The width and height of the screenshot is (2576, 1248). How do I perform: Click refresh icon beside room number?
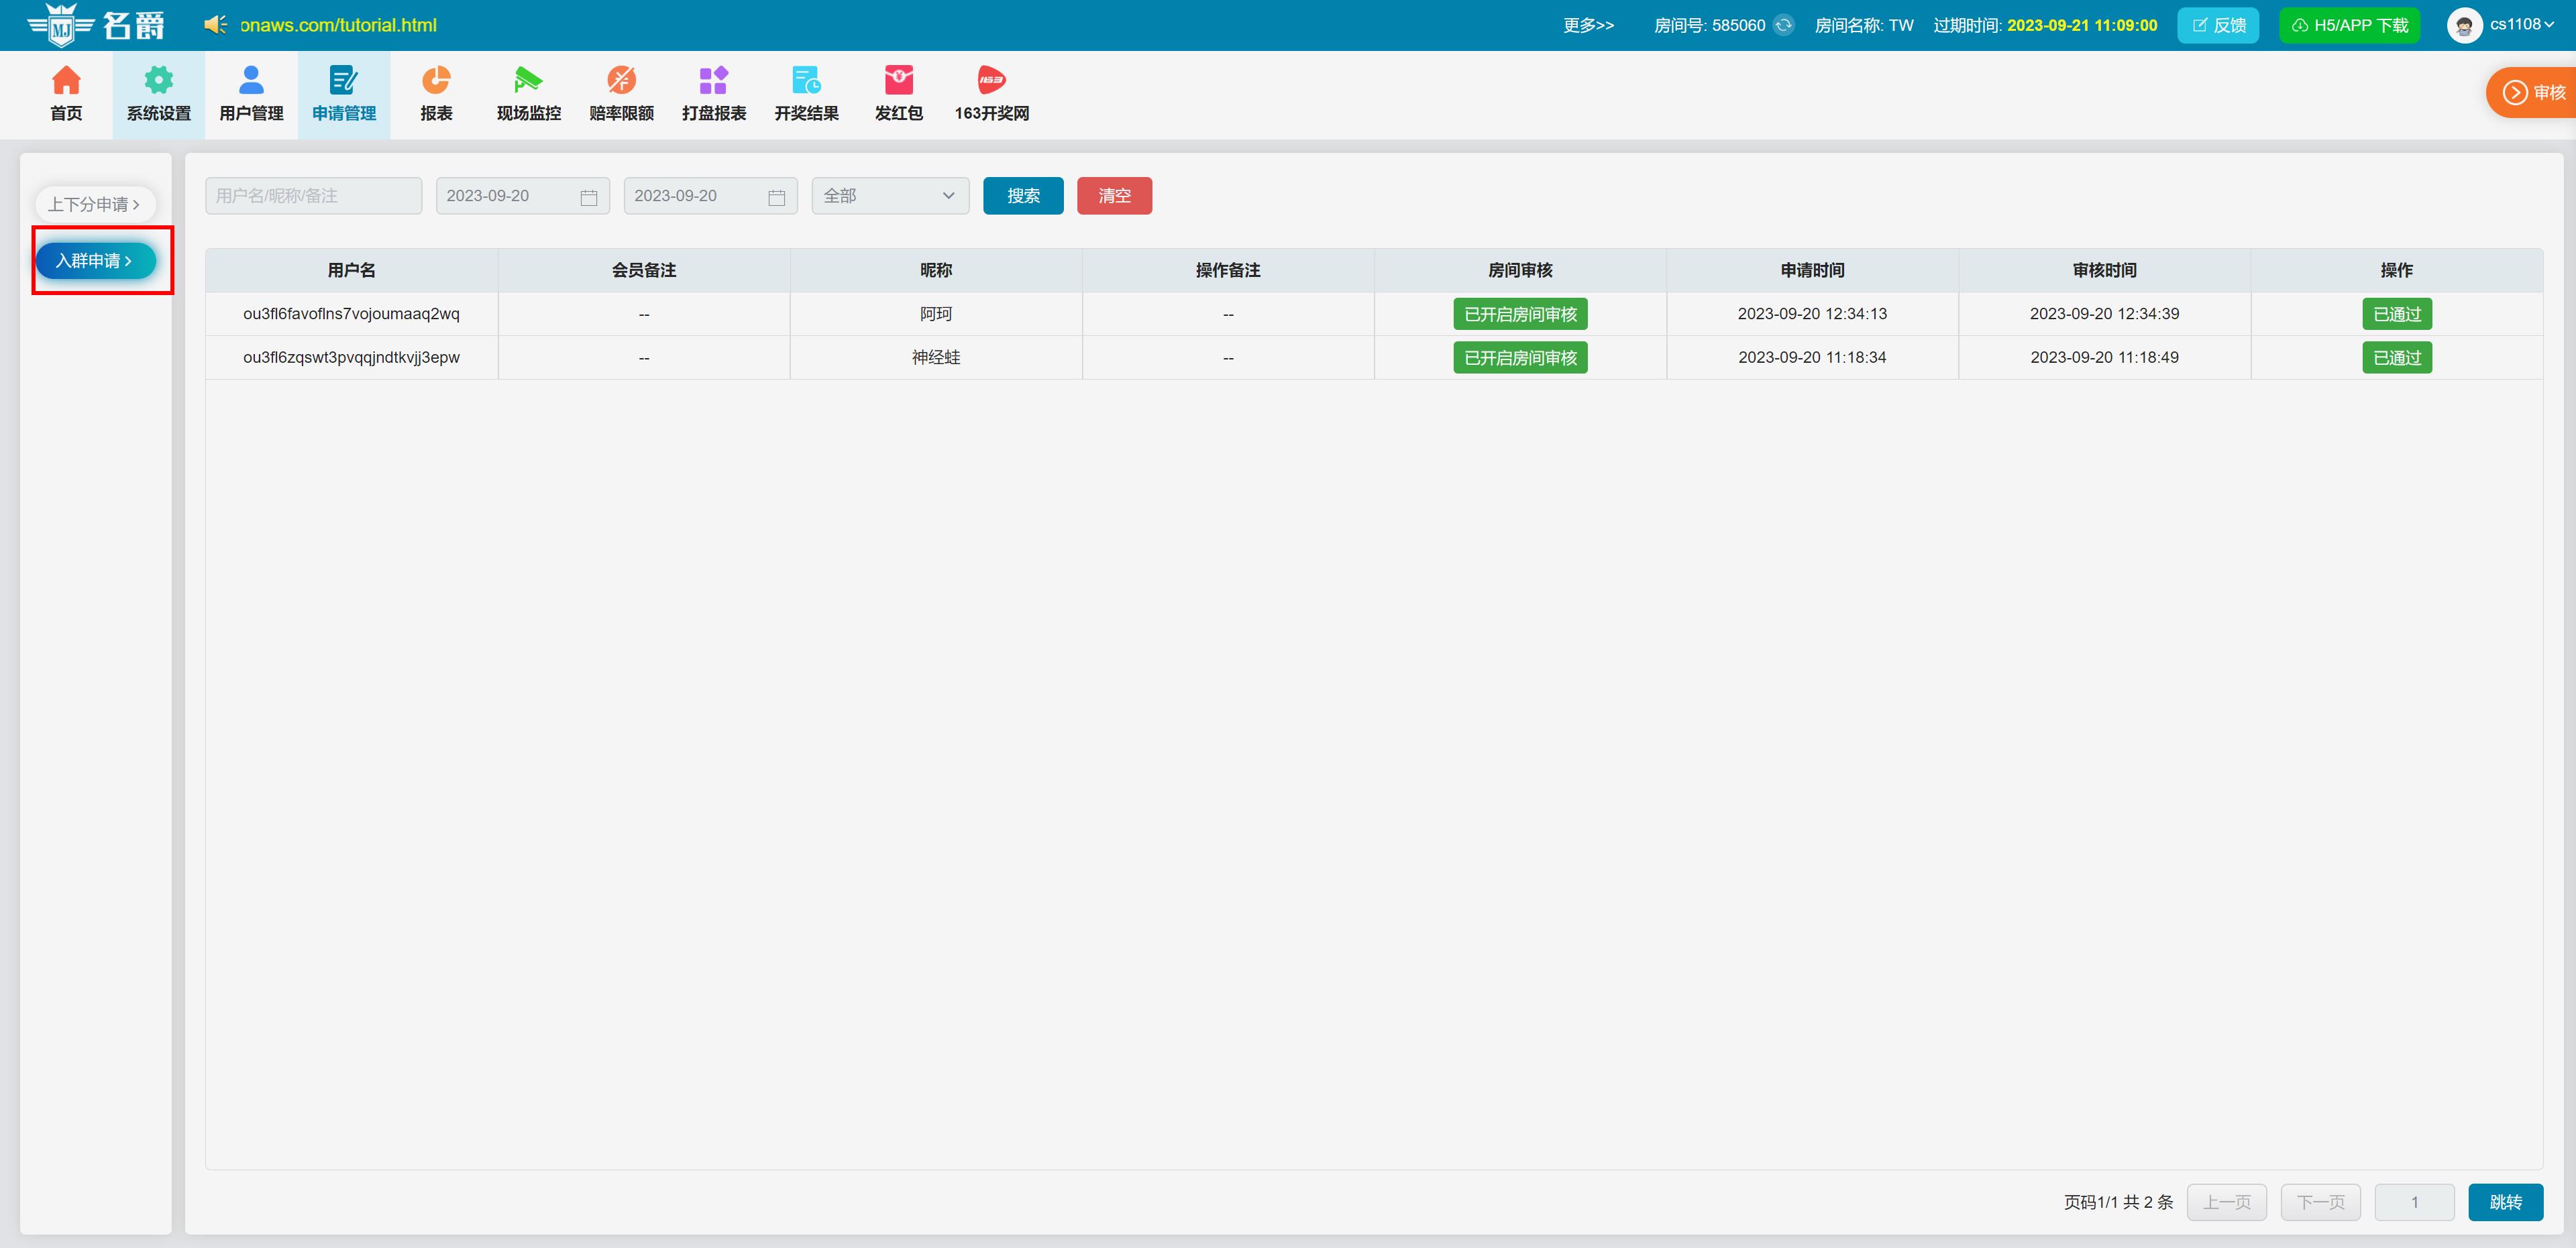click(x=1783, y=25)
